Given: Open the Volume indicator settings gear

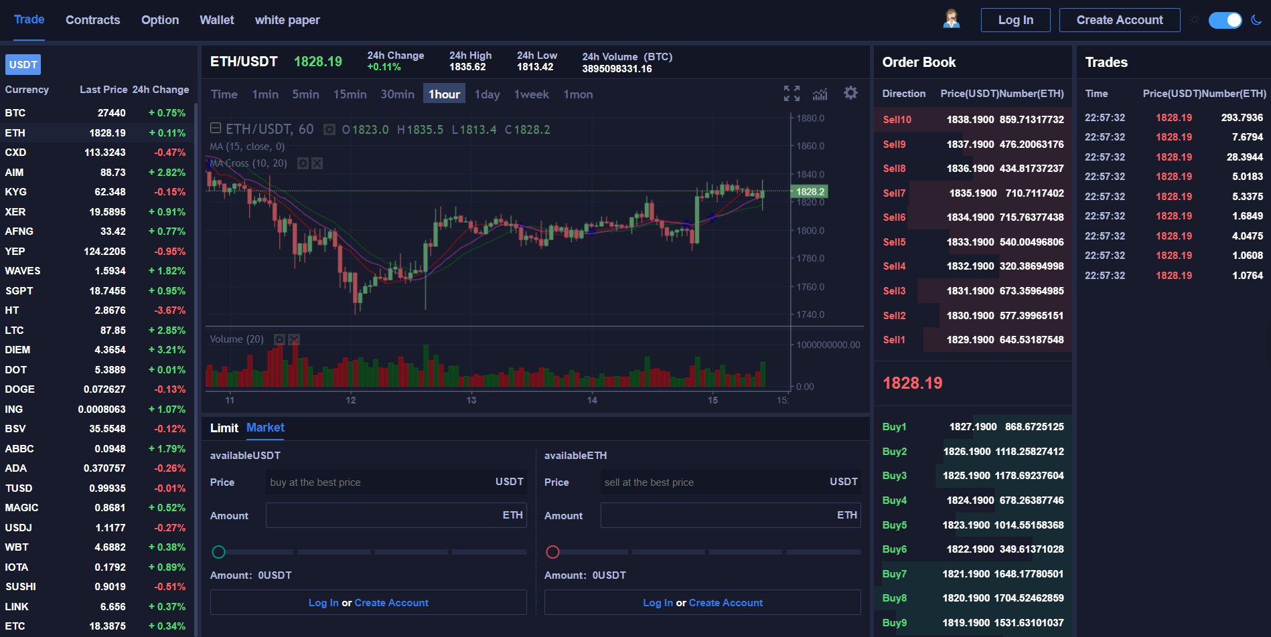Looking at the screenshot, I should [279, 339].
